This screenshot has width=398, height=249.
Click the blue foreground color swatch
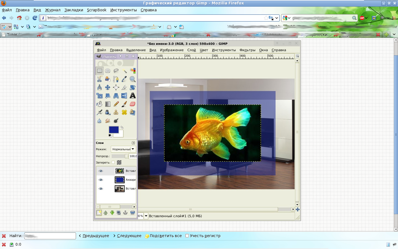coord(114,129)
